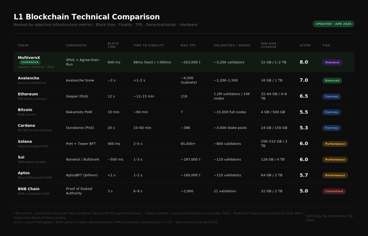Select the Bitcoin chain name

point(25,110)
